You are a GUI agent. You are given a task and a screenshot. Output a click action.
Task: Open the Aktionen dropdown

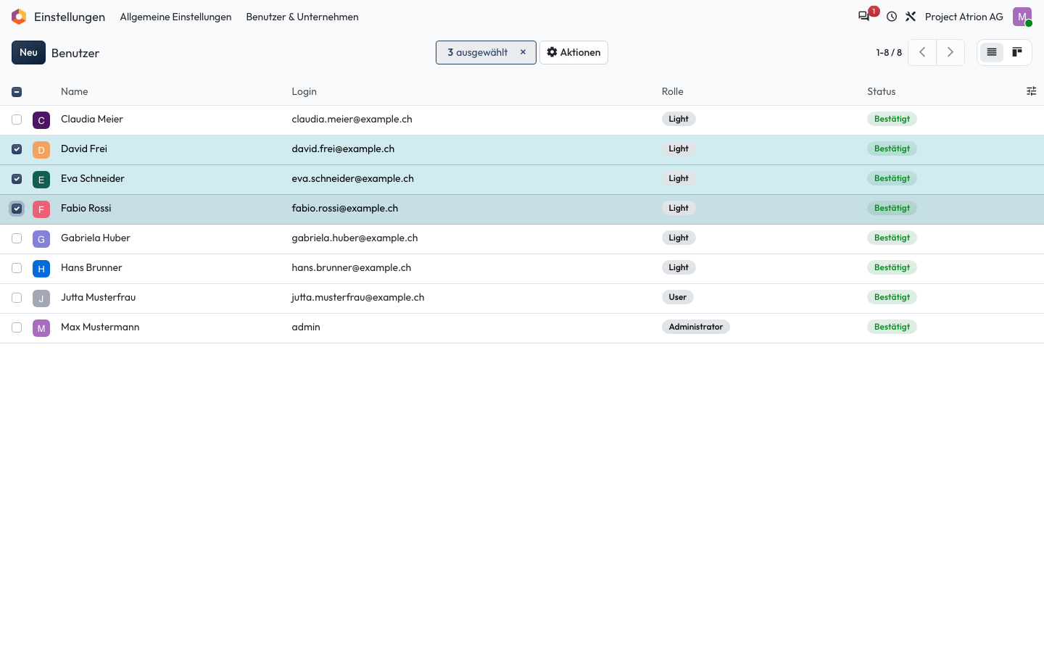(x=573, y=52)
